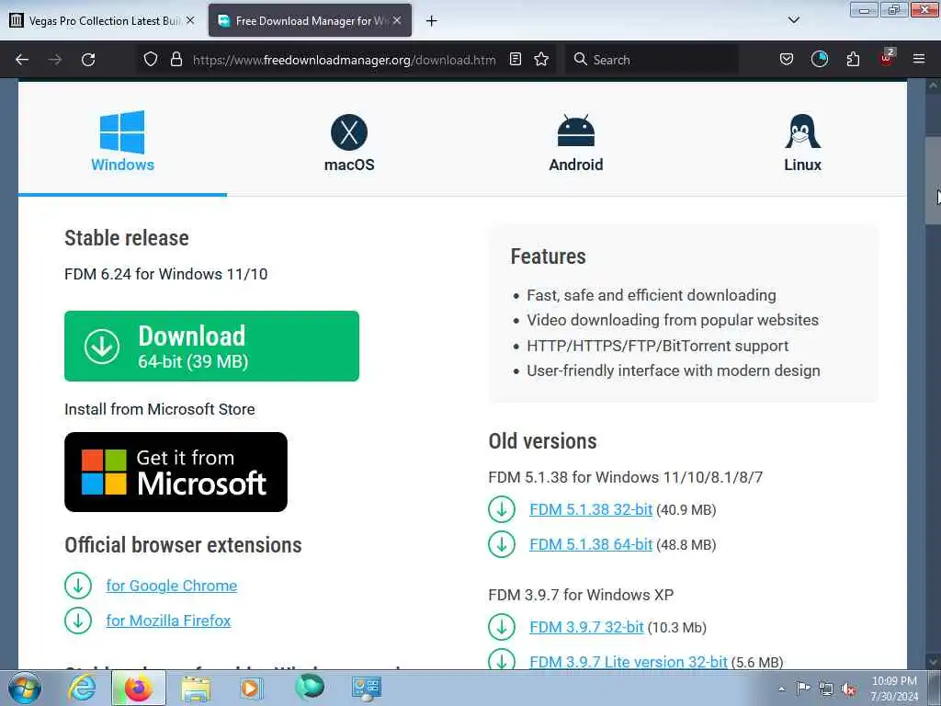Open Save to Pocket icon
The width and height of the screenshot is (941, 706).
pos(787,60)
